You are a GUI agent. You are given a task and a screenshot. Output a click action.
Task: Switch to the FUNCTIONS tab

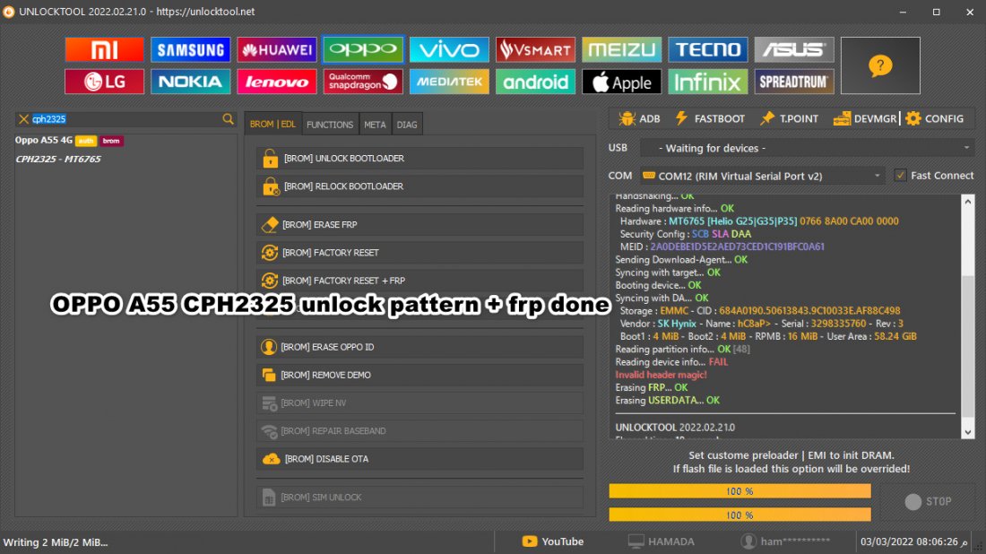click(x=330, y=125)
